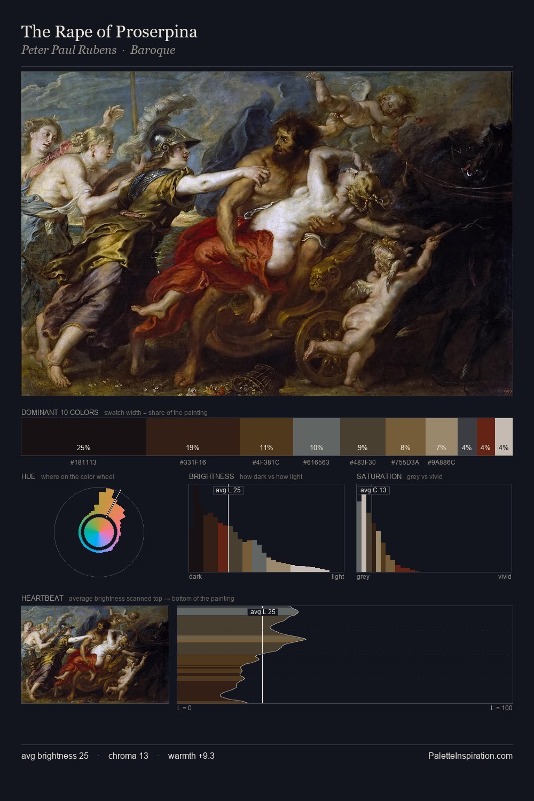Open the PaletteInspiration.com link
Viewport: 534px width, 801px height.
tap(470, 756)
